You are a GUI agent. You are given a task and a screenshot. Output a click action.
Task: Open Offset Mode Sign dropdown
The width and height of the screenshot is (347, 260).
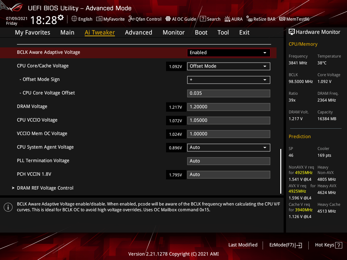[x=229, y=80]
